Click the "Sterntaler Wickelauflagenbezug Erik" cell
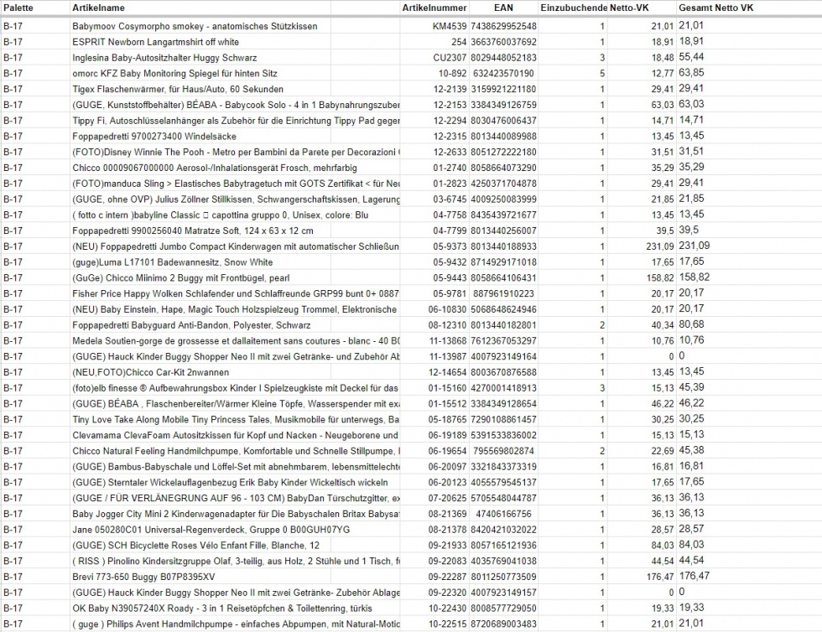This screenshot has height=632, width=822. coord(230,482)
